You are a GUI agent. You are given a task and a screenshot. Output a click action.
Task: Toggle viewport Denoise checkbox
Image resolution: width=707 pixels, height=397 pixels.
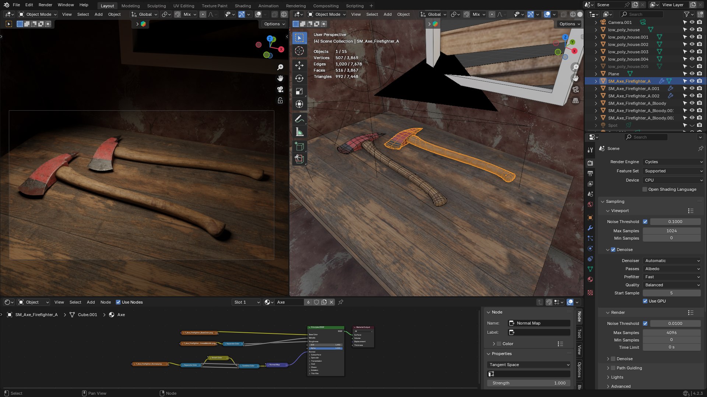pyautogui.click(x=613, y=250)
